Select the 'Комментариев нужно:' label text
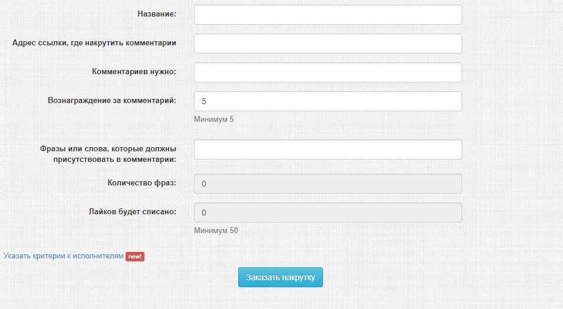This screenshot has height=309, width=563. tap(134, 71)
